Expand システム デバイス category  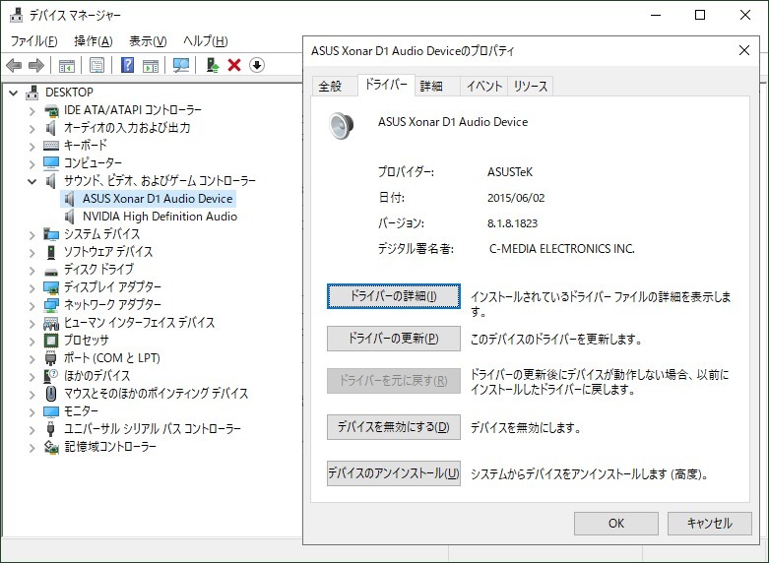[x=32, y=235]
